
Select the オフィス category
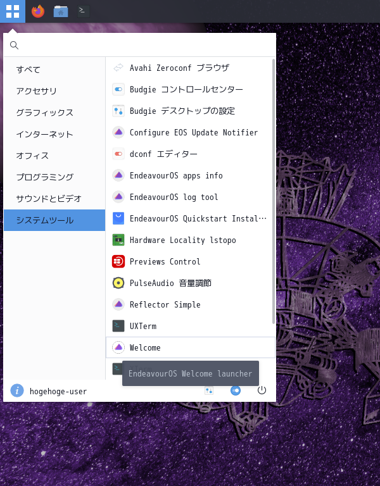54,156
